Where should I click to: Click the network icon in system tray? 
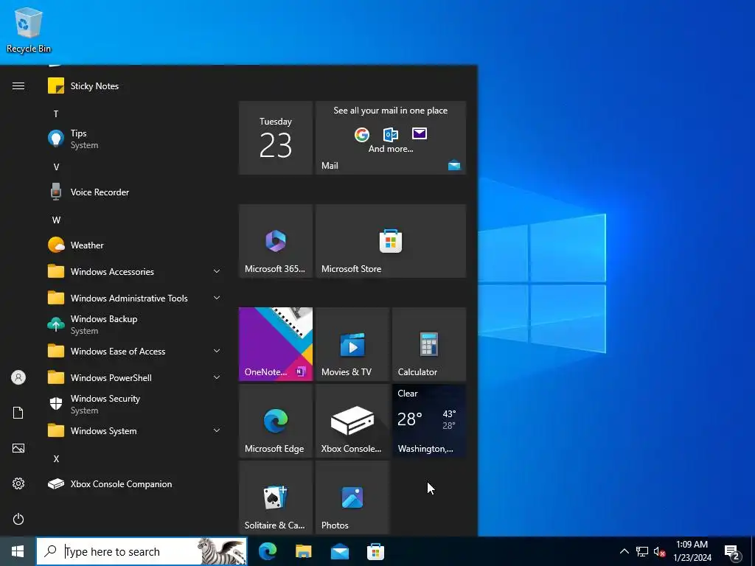coord(642,551)
